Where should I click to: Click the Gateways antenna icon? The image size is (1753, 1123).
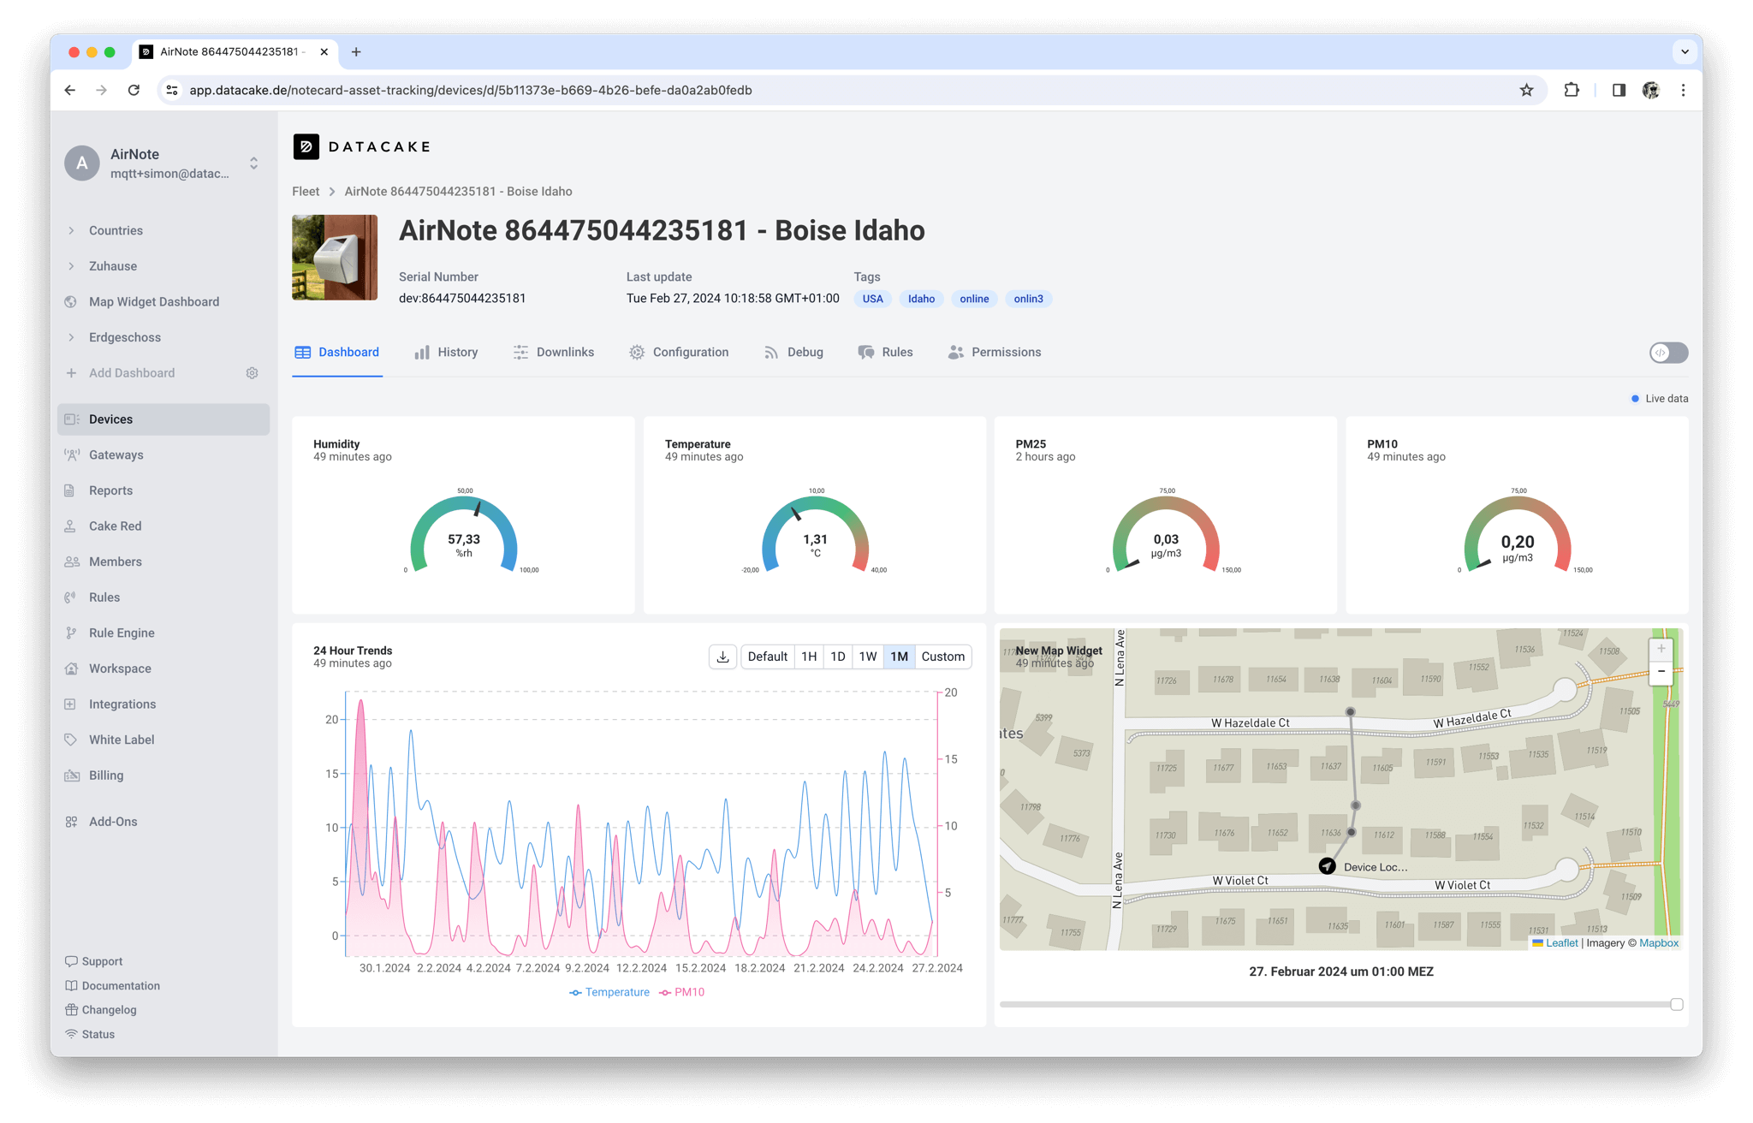pyautogui.click(x=71, y=455)
